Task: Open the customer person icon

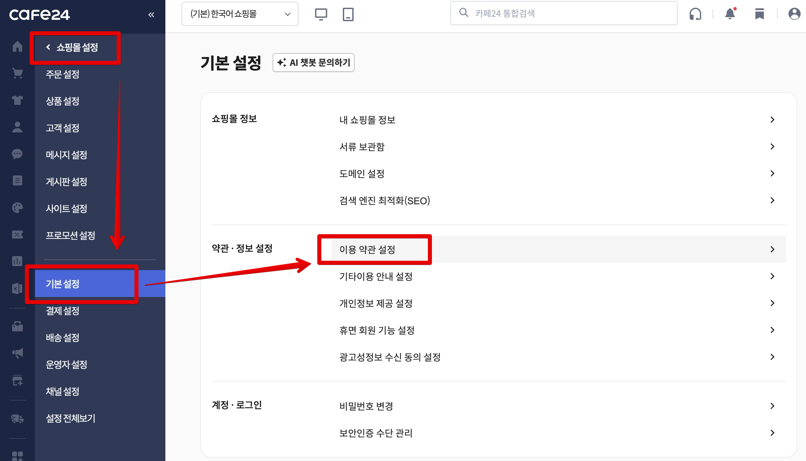Action: point(17,127)
